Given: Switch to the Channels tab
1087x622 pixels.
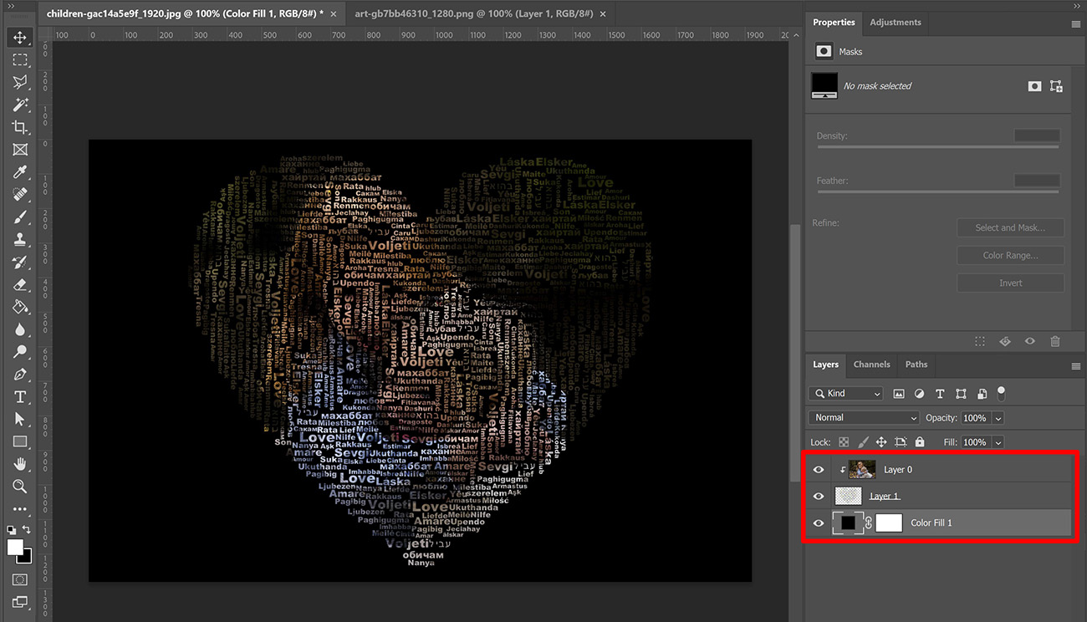Looking at the screenshot, I should (x=871, y=365).
